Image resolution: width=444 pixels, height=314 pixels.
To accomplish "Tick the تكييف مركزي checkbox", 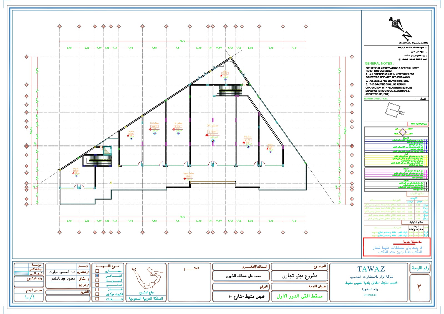I will click(x=97, y=294).
